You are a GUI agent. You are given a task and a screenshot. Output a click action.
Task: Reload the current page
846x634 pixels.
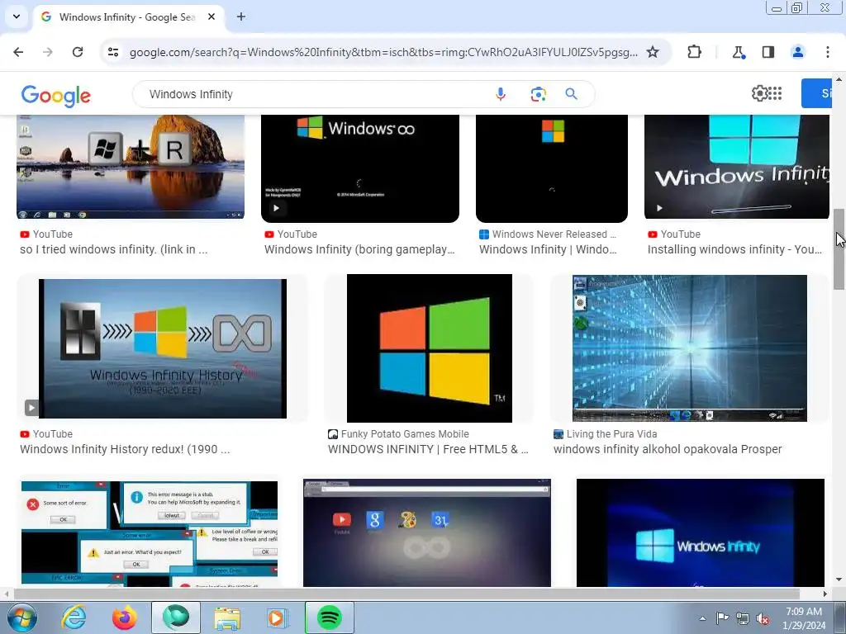[78, 52]
